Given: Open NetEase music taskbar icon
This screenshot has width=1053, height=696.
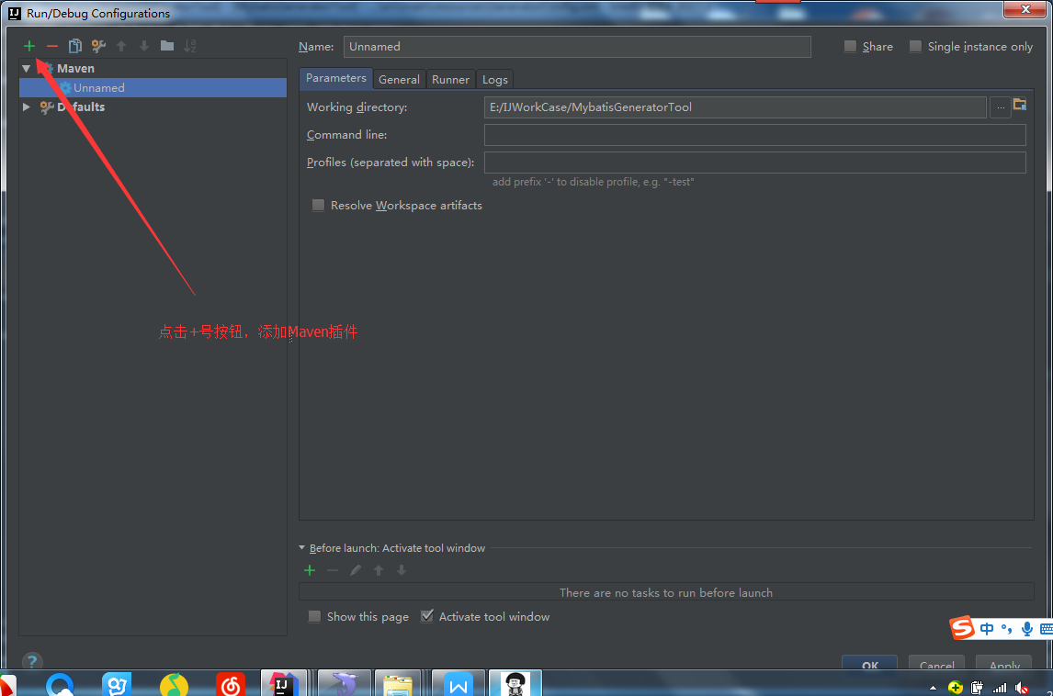Looking at the screenshot, I should (231, 684).
